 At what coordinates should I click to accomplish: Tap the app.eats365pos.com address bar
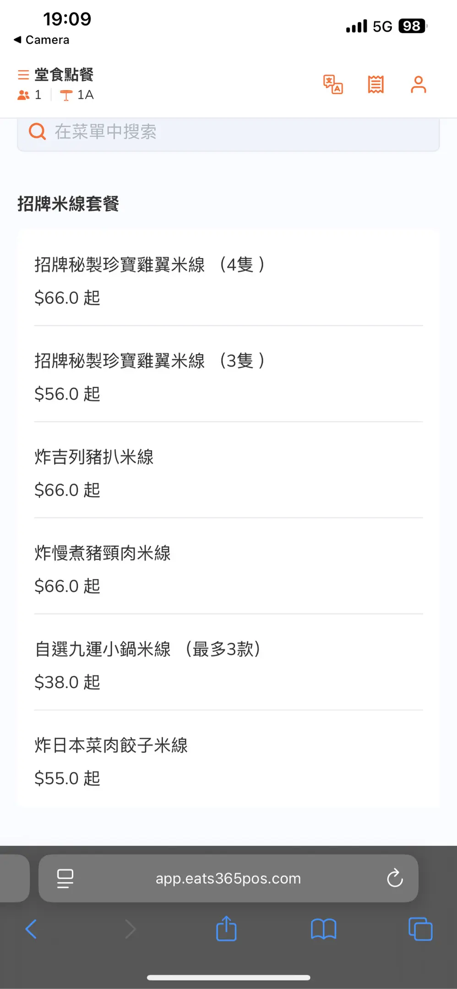point(228,878)
